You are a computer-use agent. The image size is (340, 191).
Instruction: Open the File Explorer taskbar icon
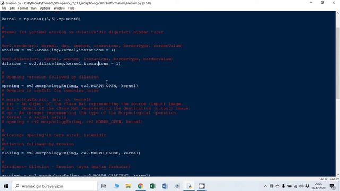point(128,186)
